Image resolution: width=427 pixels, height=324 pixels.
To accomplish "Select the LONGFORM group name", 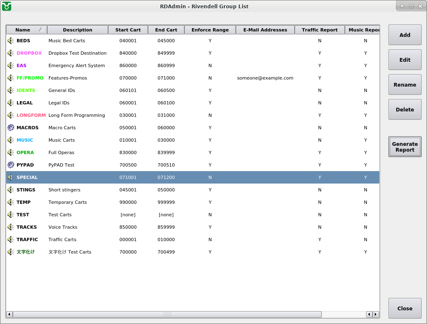I will (31, 115).
